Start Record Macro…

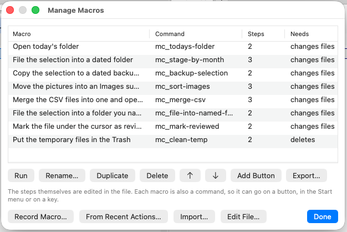40,216
